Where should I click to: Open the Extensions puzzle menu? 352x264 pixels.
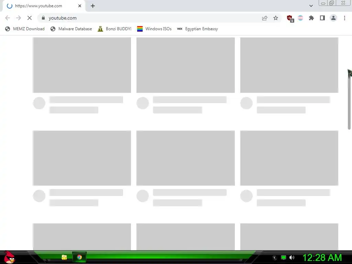[x=311, y=18]
